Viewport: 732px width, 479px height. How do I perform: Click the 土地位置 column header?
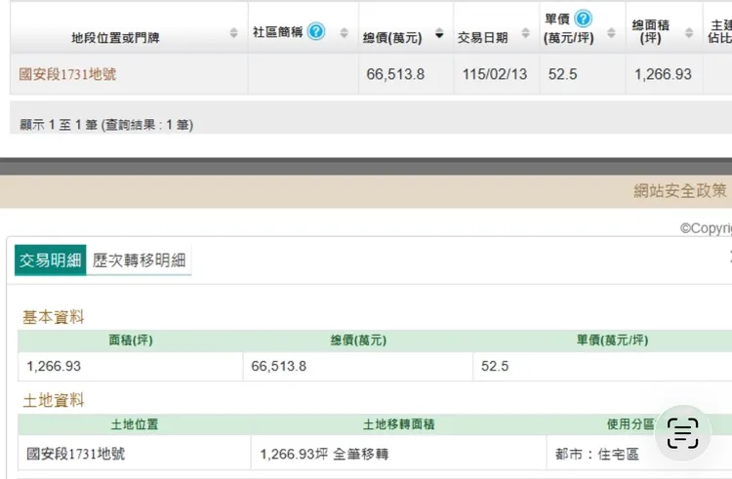click(135, 424)
